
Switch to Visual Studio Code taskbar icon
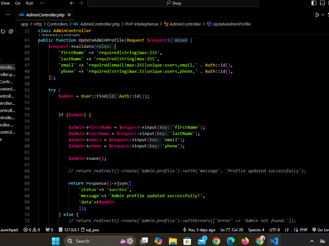(x=274, y=241)
